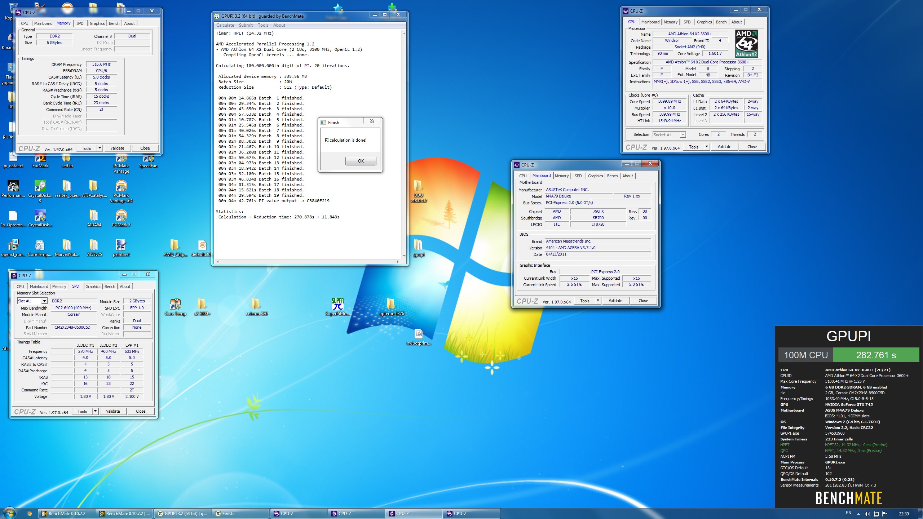Open the AMD_Chip folder icon
Image resolution: width=923 pixels, height=519 pixels.
click(x=175, y=248)
